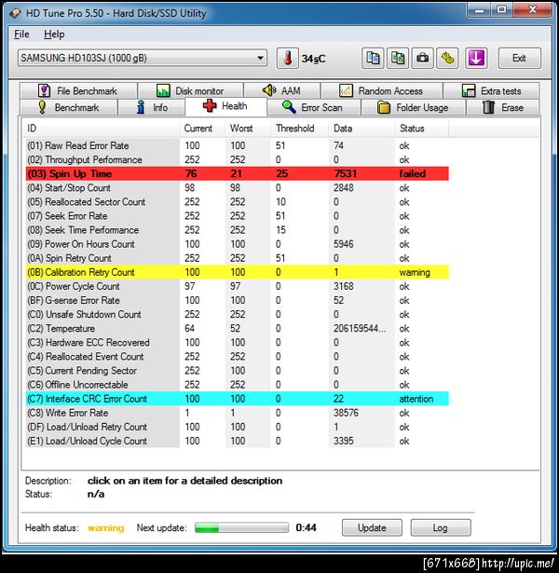Select the Reallocated Sector Count row
The image size is (559, 573).
coord(238,202)
